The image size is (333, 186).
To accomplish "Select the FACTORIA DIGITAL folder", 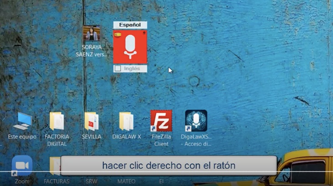I will (56, 121).
